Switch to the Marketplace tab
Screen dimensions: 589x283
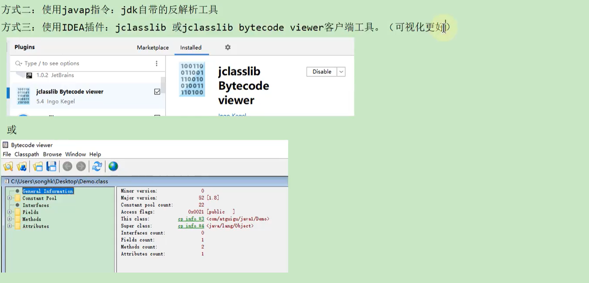tap(153, 47)
